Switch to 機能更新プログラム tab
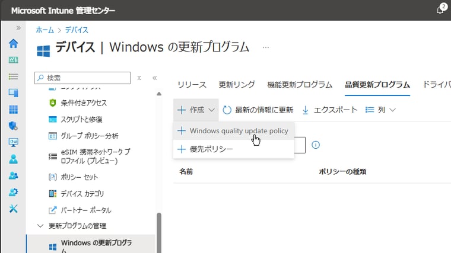This screenshot has width=451, height=253. (x=300, y=85)
